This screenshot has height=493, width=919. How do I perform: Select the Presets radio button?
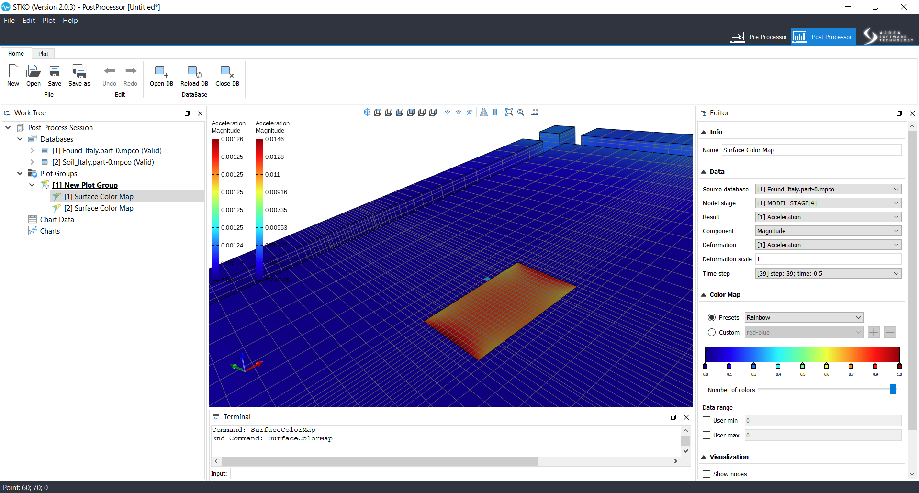click(x=712, y=317)
